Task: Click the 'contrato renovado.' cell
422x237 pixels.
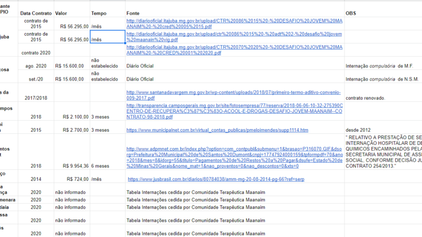Action: [x=382, y=98]
